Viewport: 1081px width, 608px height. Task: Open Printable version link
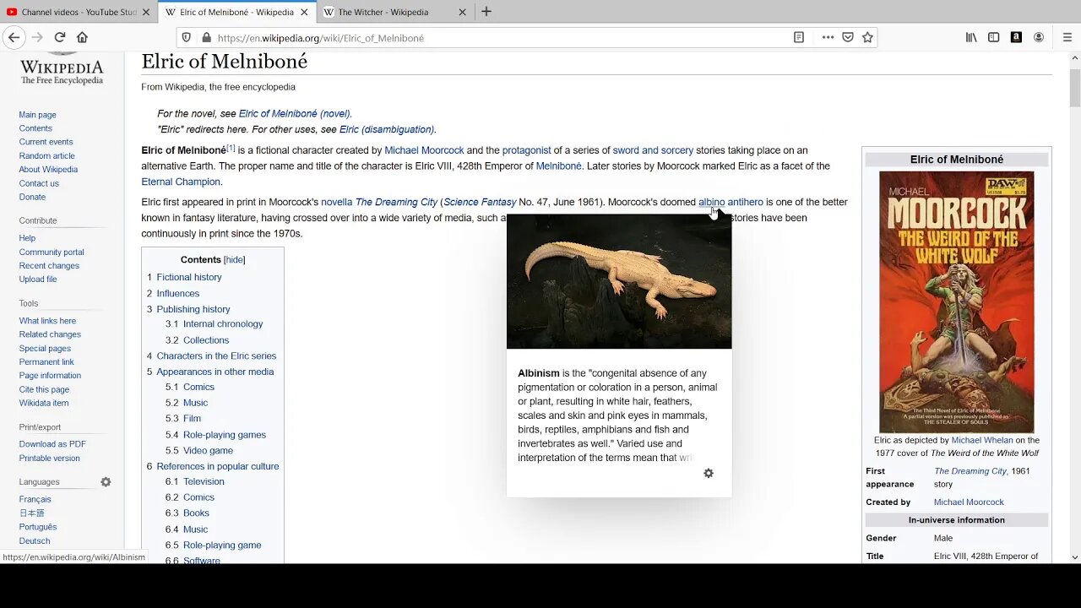tap(50, 459)
